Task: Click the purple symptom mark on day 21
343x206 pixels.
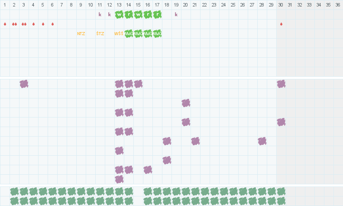Action: point(195,141)
